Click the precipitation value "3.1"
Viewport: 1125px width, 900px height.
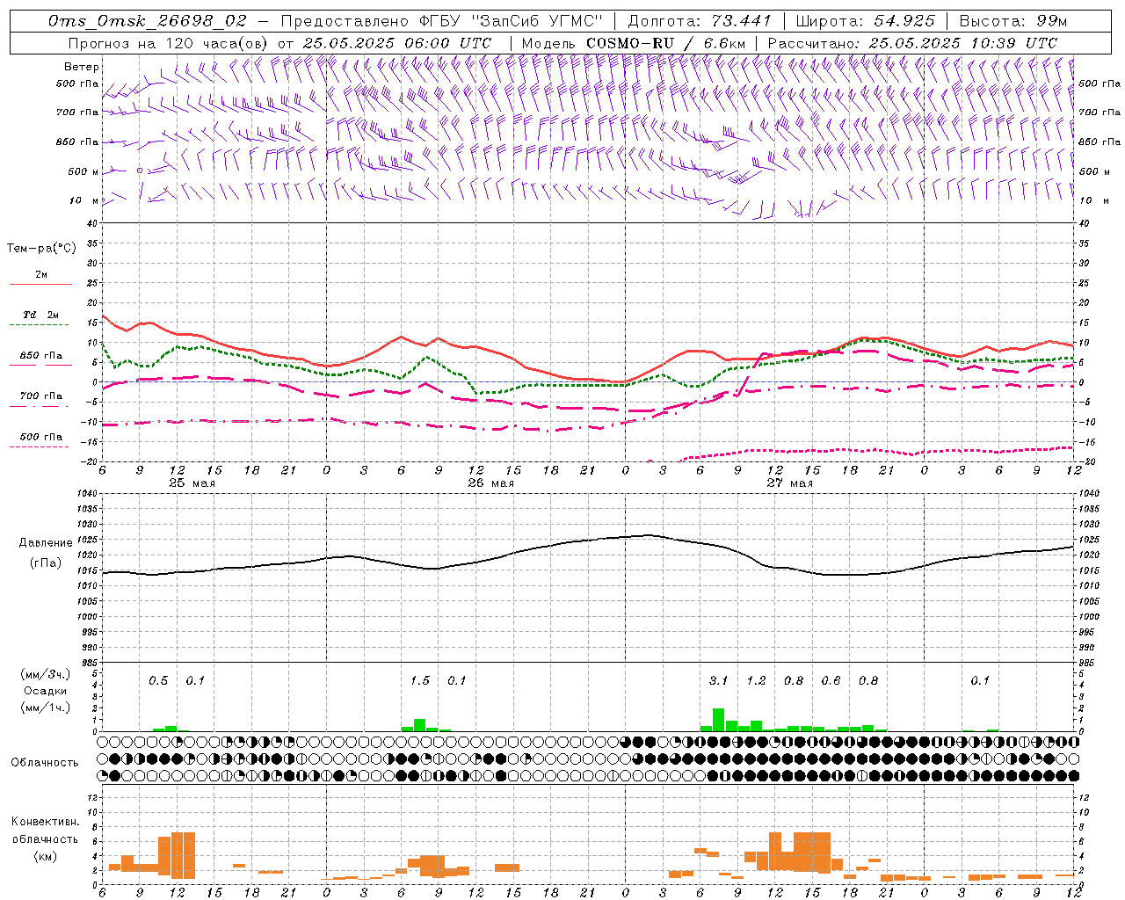click(718, 680)
